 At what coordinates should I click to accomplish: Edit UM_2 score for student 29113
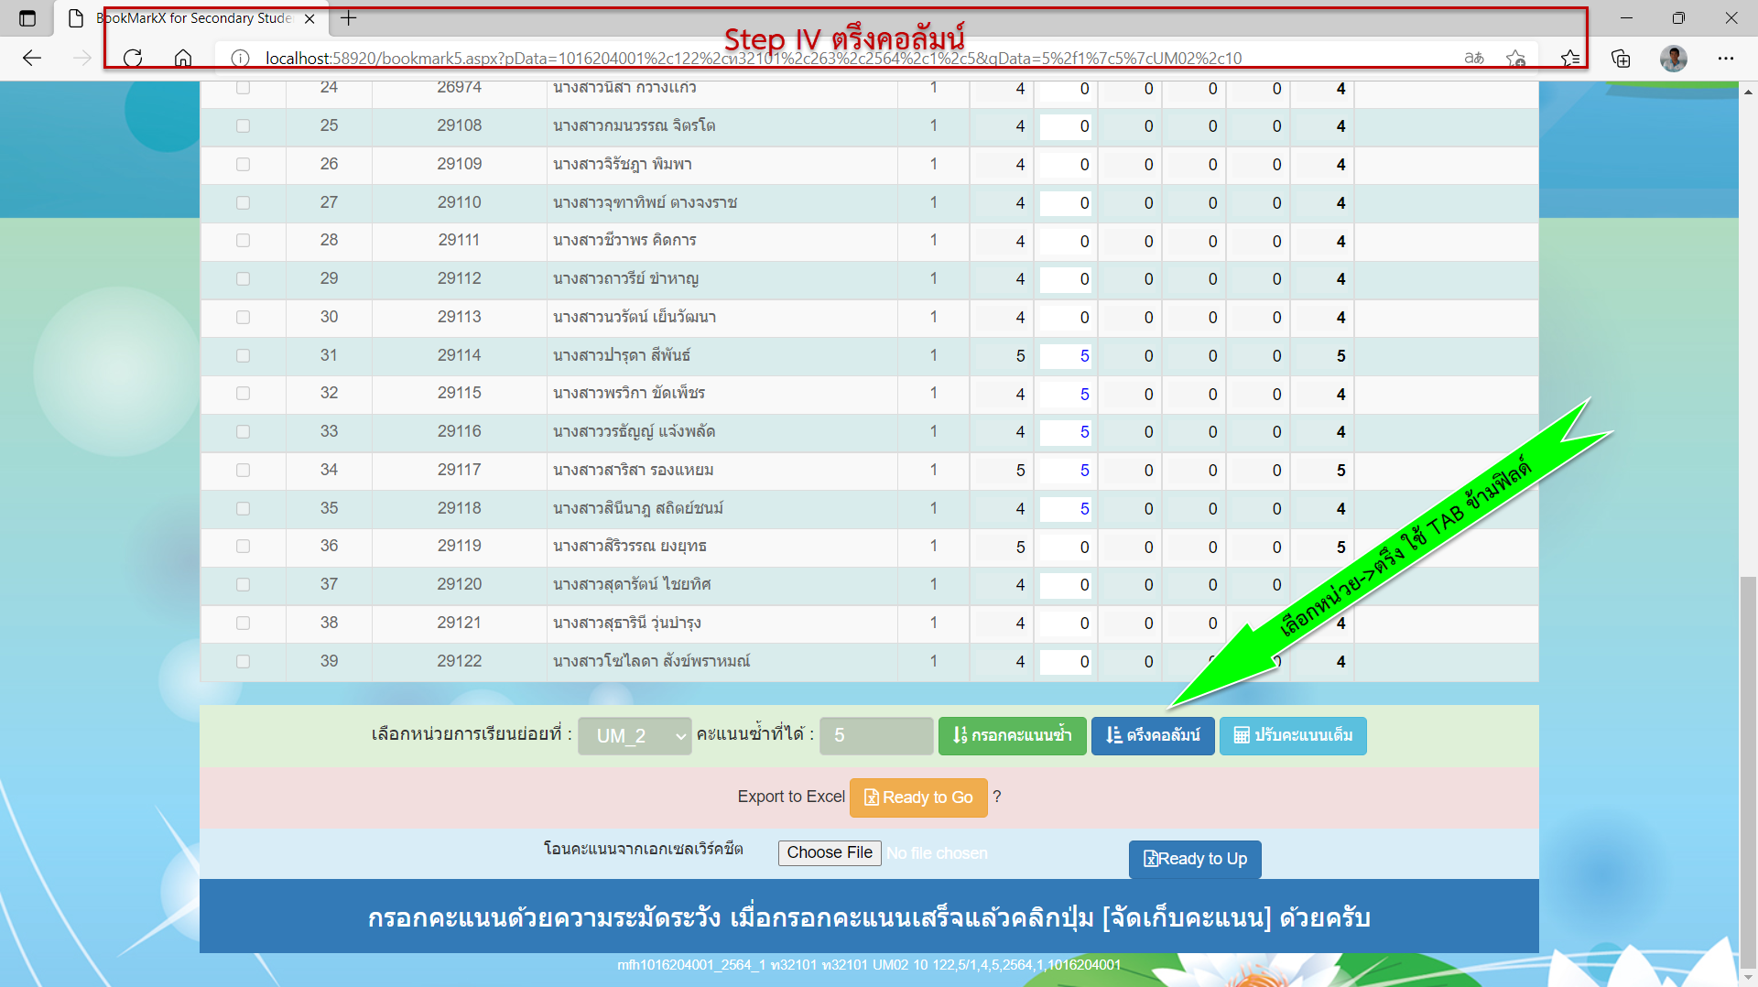click(1066, 318)
